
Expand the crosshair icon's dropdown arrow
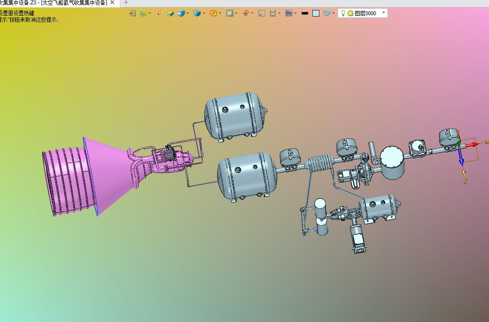(x=252, y=13)
